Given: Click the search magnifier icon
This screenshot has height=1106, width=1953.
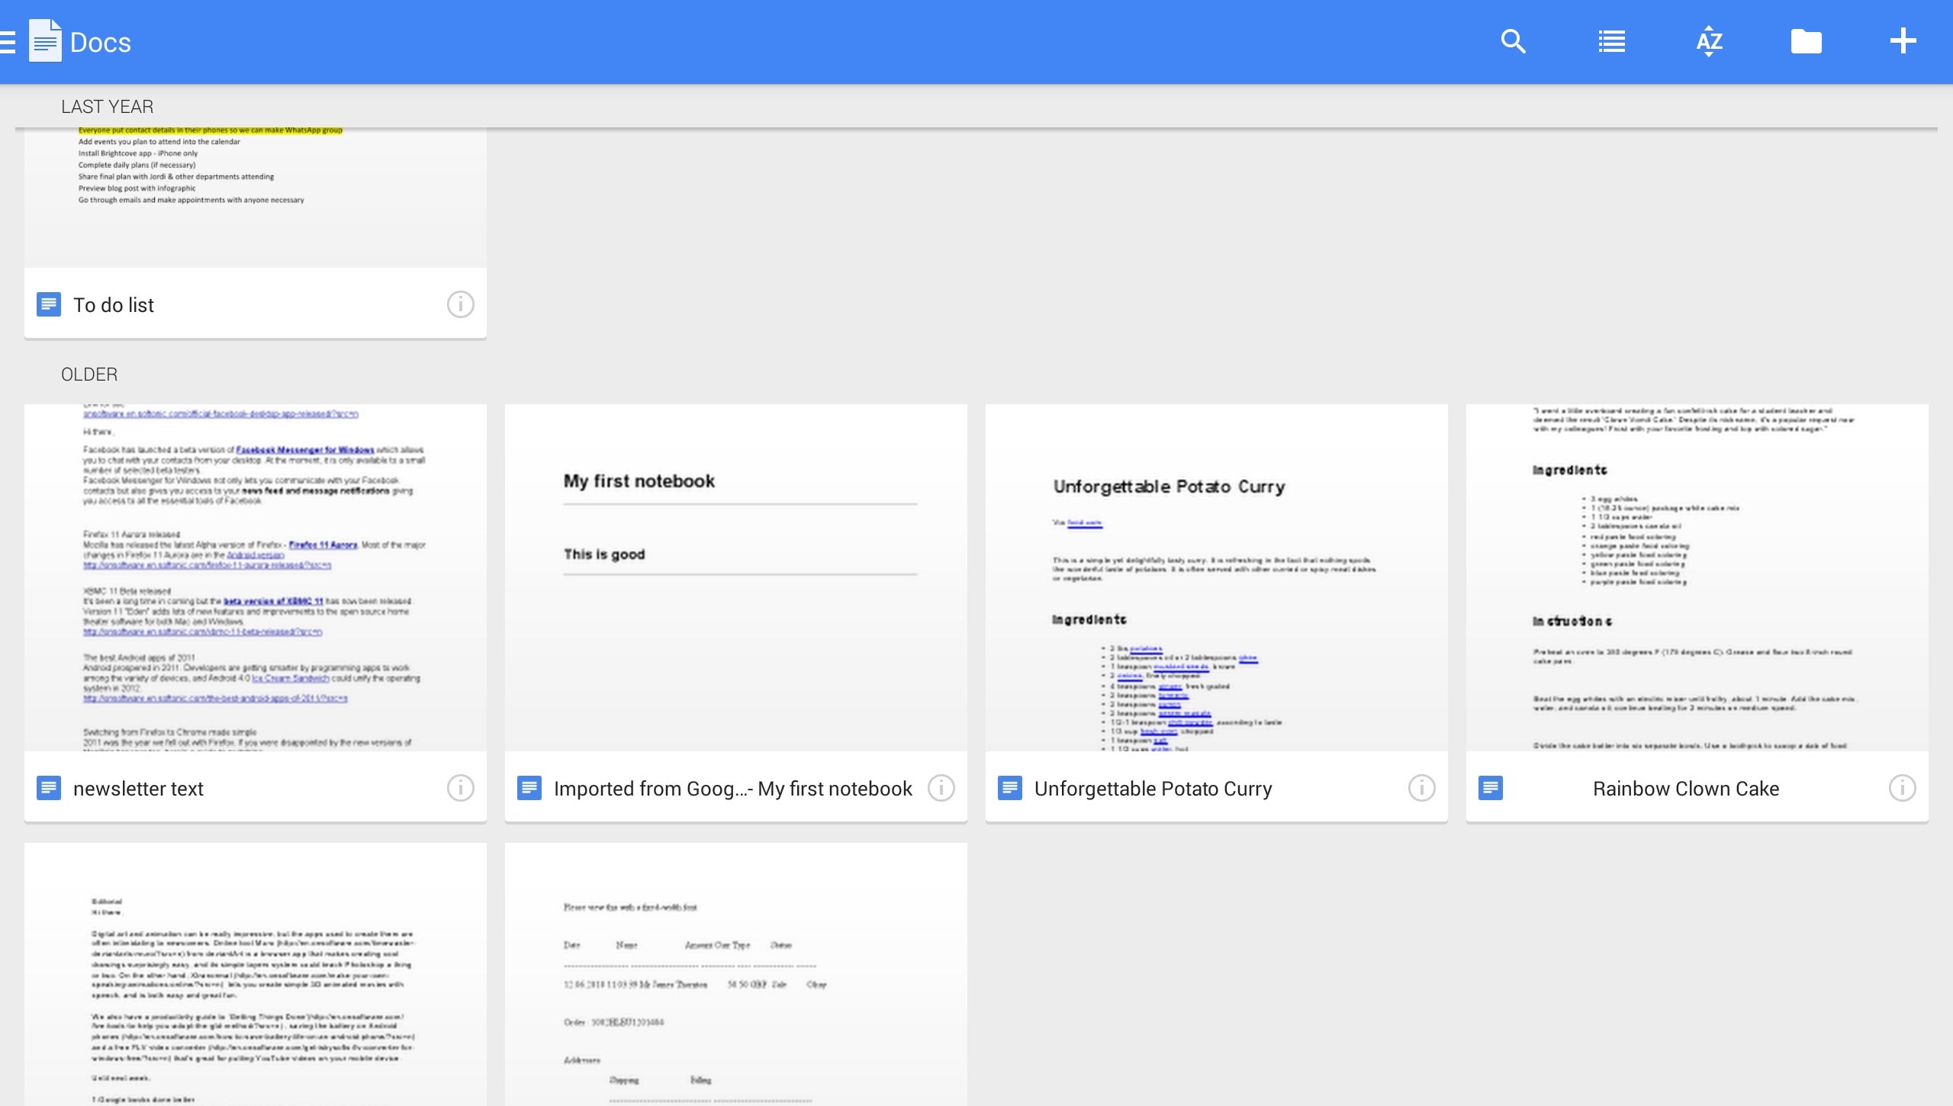Looking at the screenshot, I should coord(1513,41).
